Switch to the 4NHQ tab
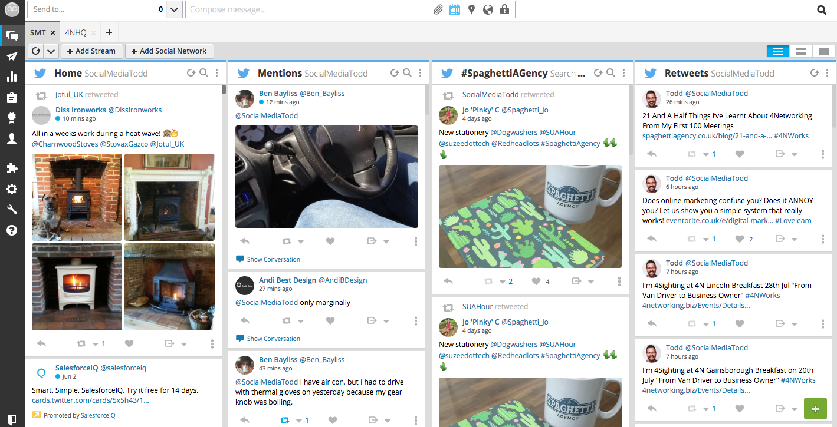Image resolution: width=837 pixels, height=427 pixels. tap(75, 32)
